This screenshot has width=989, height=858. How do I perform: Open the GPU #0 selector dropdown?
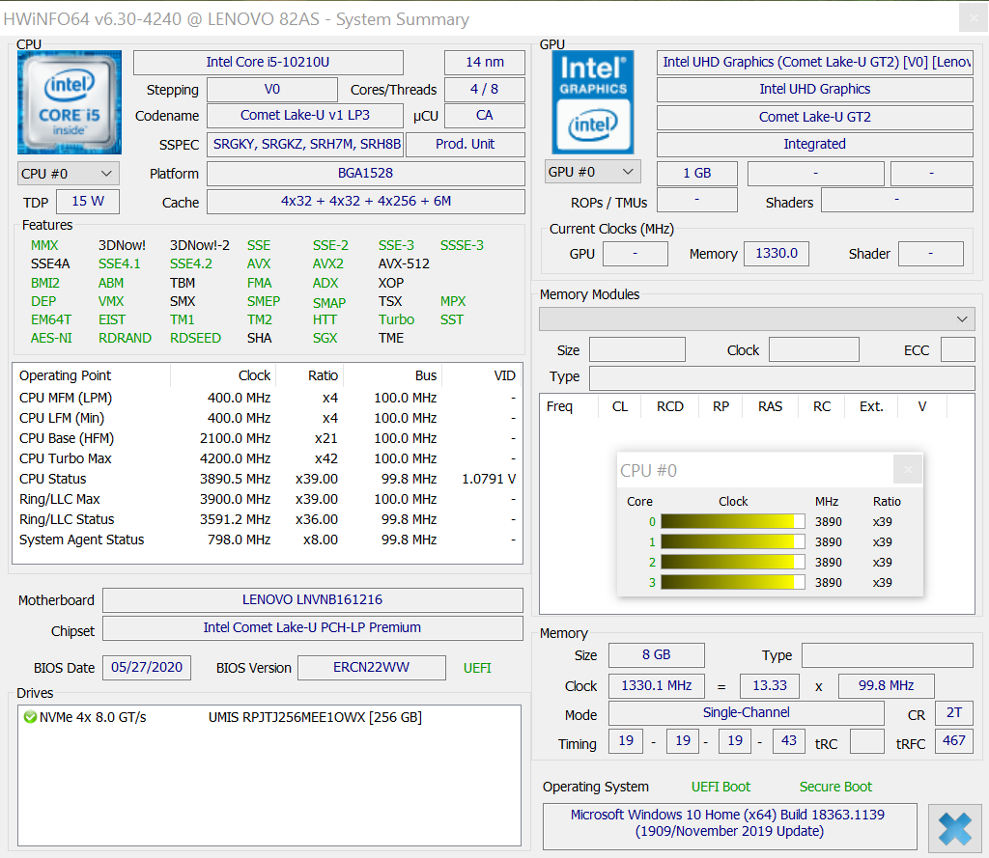tap(593, 172)
